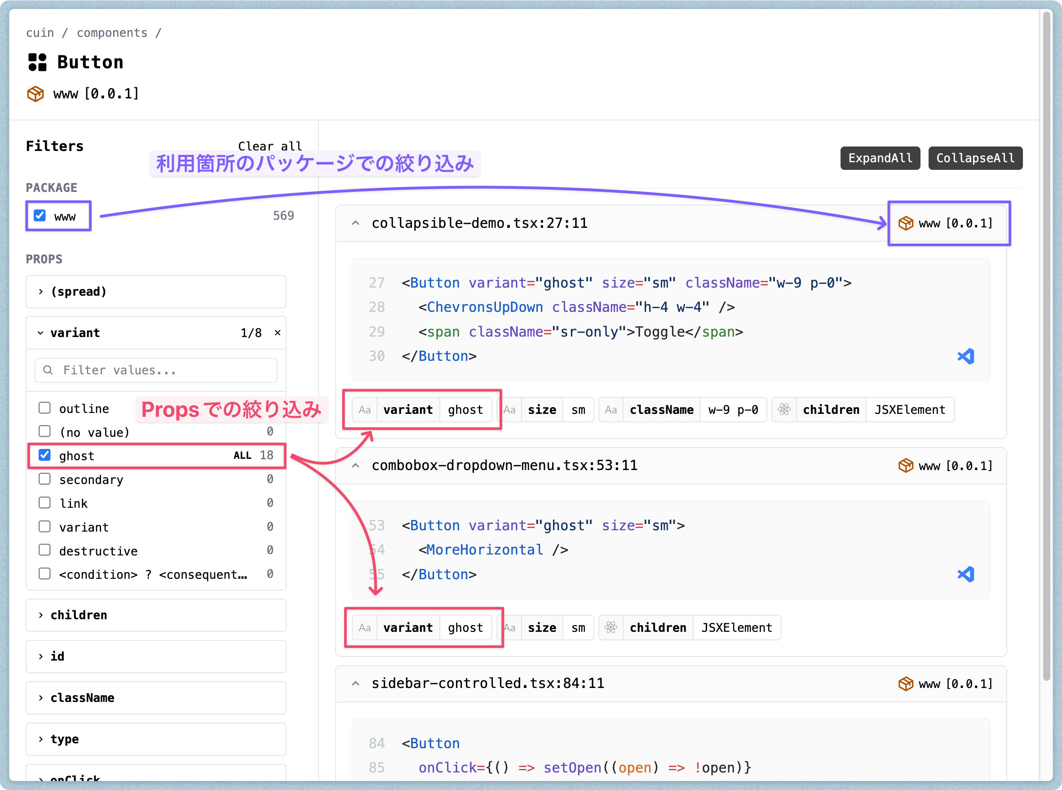Click the Aa string icon on variant ghost chip

pos(365,409)
